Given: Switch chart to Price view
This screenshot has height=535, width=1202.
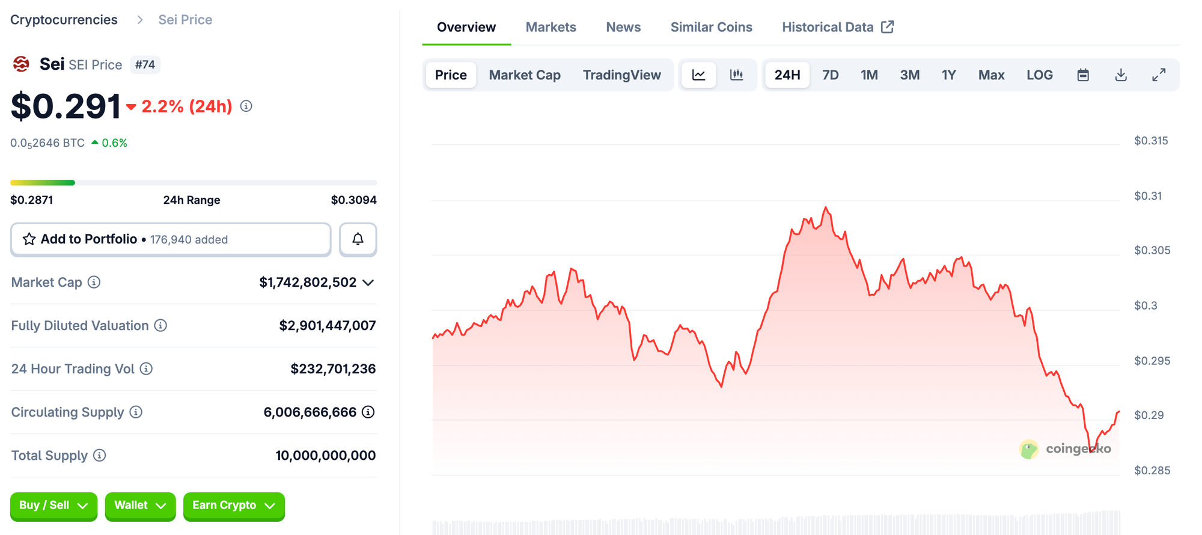Looking at the screenshot, I should [x=451, y=75].
